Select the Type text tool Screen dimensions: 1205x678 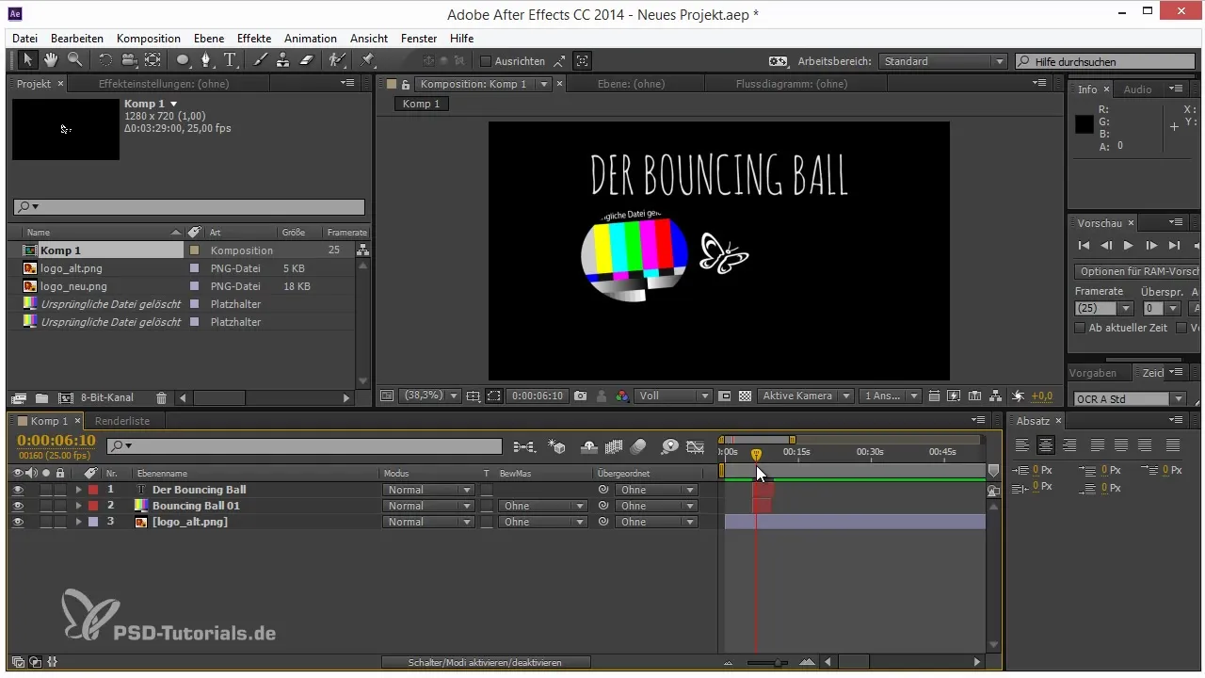pyautogui.click(x=231, y=60)
